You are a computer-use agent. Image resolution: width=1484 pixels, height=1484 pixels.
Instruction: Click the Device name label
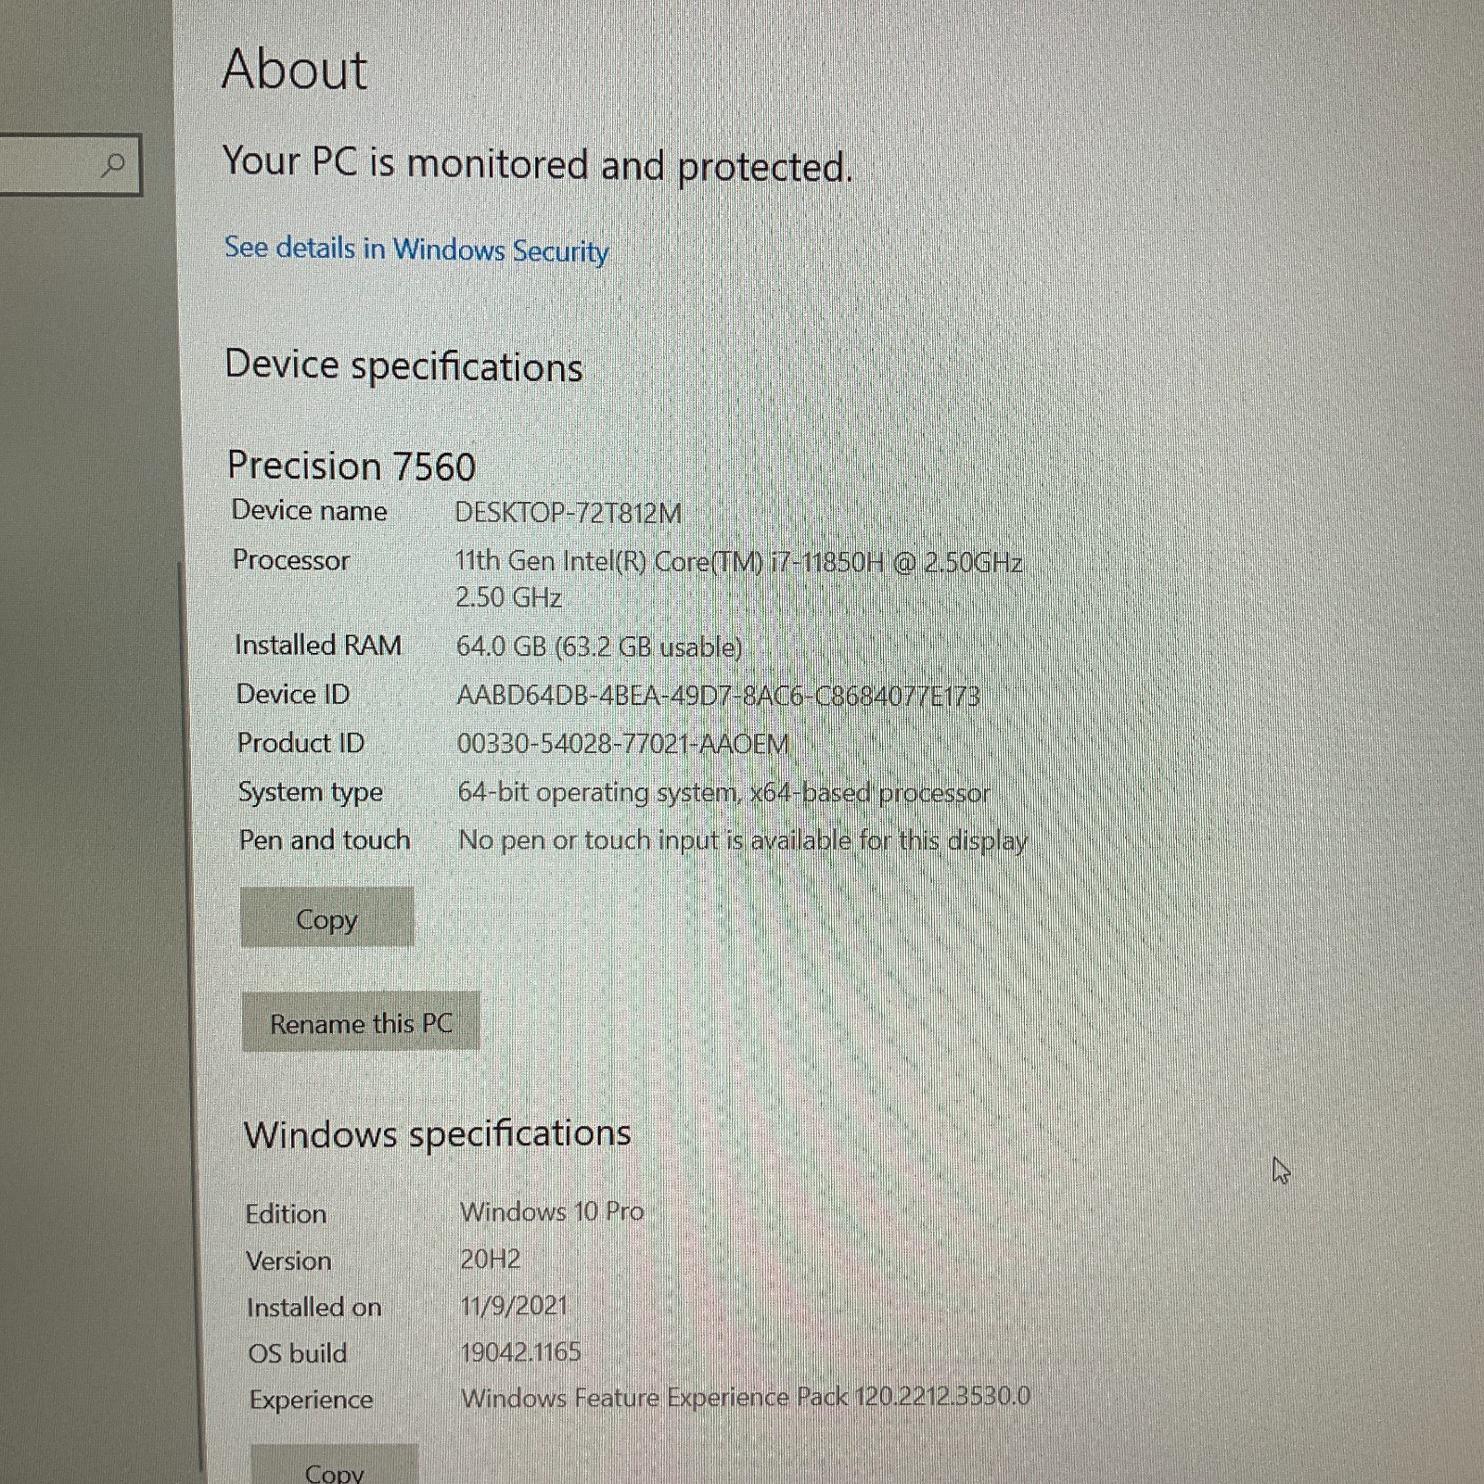pos(309,510)
